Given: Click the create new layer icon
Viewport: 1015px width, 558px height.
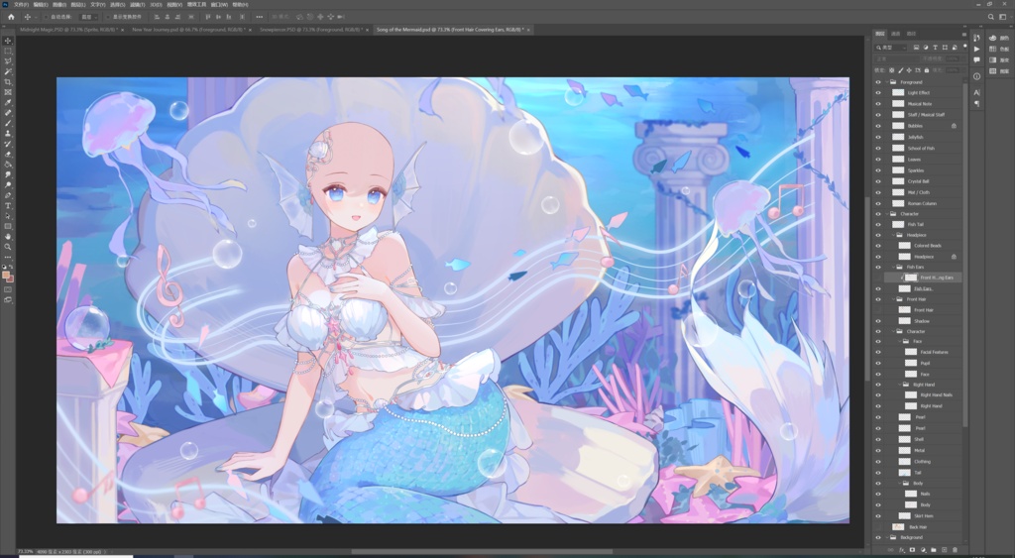Looking at the screenshot, I should 944,550.
